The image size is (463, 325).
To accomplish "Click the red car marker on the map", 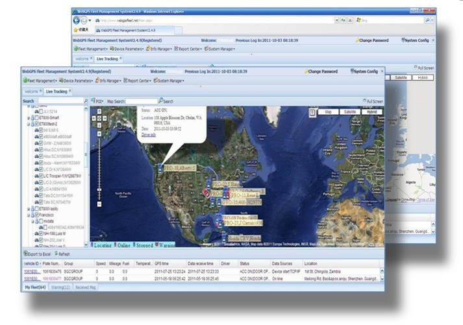I will [206, 193].
